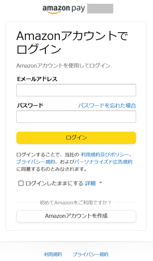The image size is (153, 261).
Task: Expand the small arrow after 詳細
Action: [101, 183]
